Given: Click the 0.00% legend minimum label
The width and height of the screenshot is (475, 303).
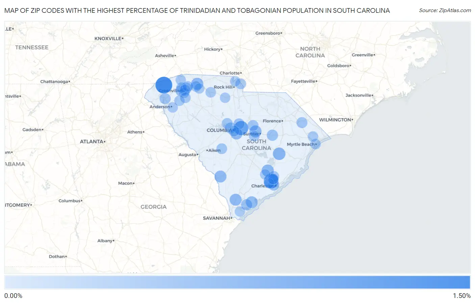Looking at the screenshot, I should (13, 296).
